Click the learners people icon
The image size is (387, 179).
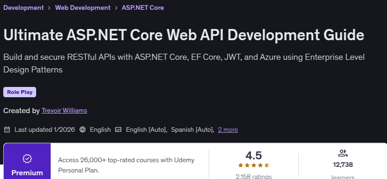pos(342,153)
